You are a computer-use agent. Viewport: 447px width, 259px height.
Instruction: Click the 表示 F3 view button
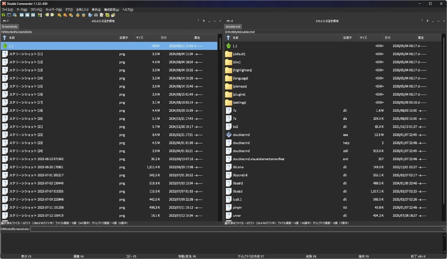tap(26, 257)
